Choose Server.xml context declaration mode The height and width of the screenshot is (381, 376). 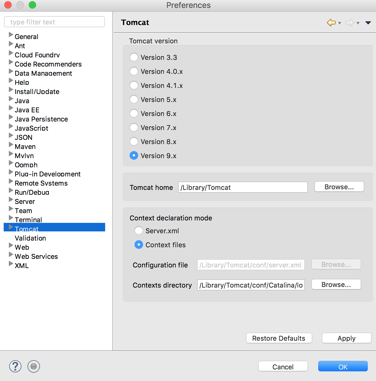tap(139, 230)
